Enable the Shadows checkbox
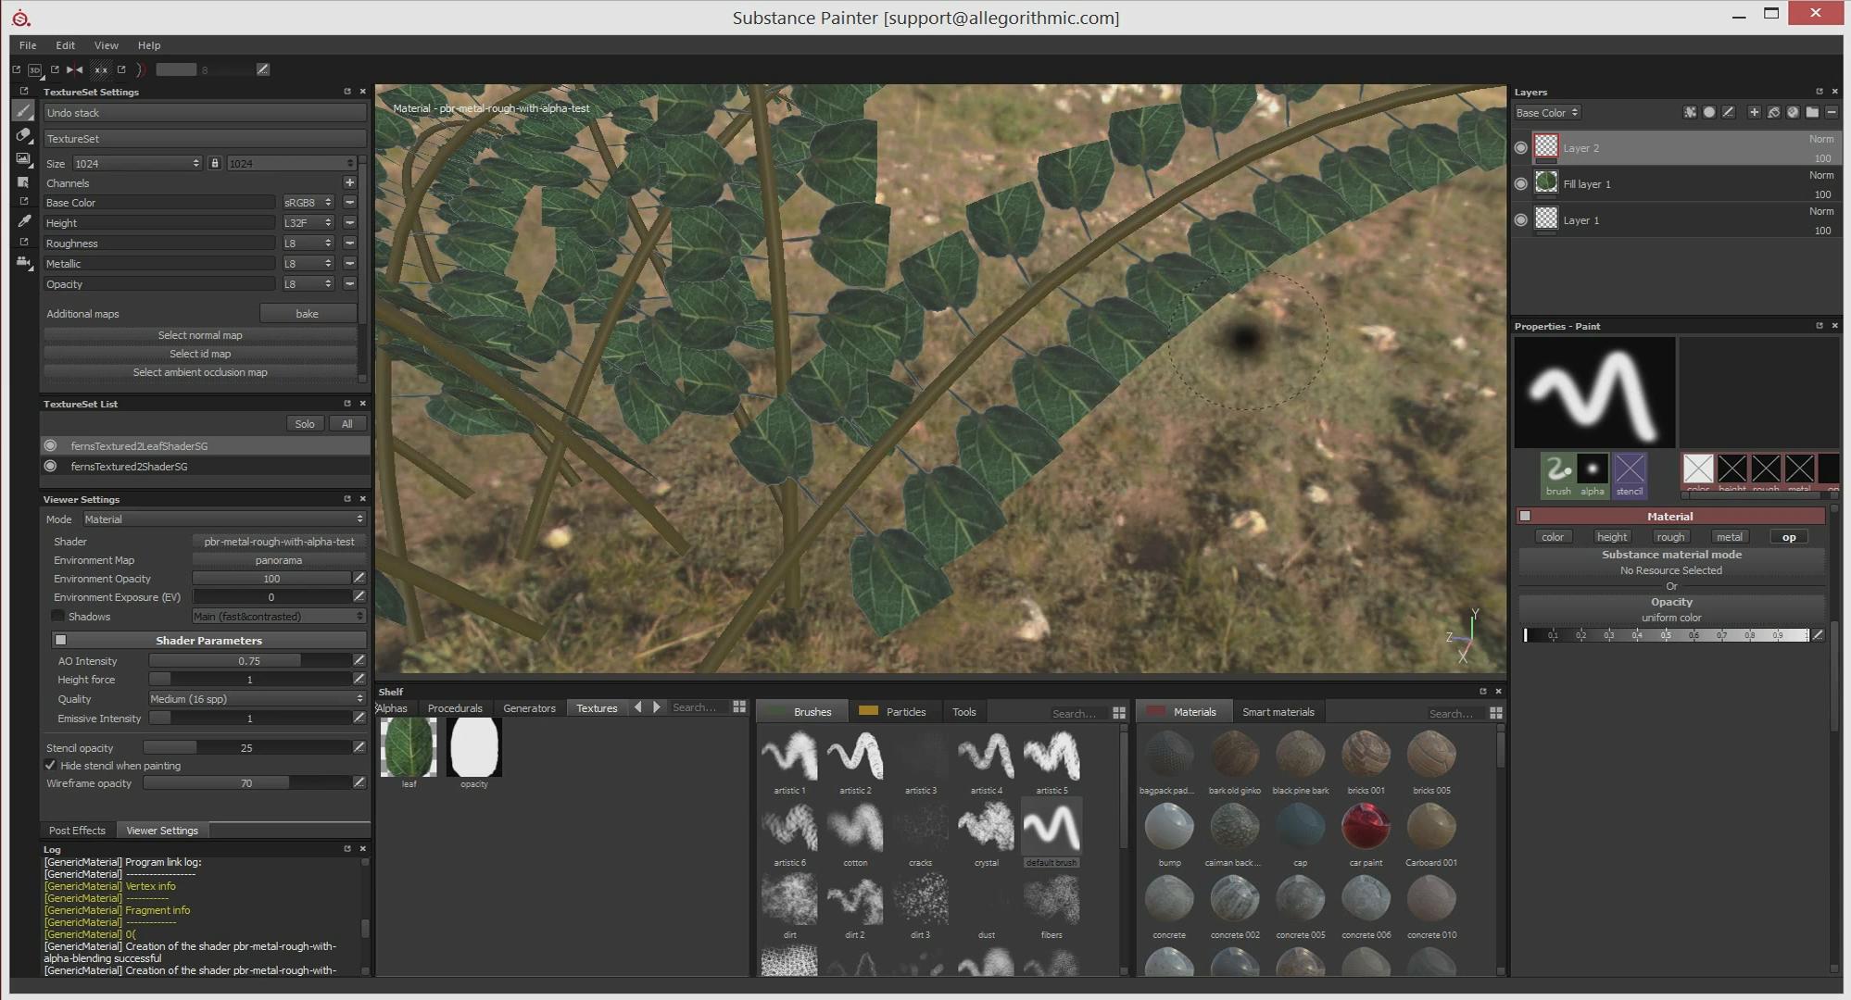Screen dimensions: 1851x1000 pos(58,617)
